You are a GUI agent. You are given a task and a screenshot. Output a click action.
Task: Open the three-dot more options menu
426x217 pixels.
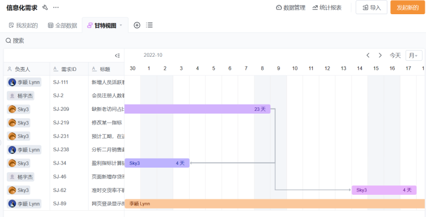click(56, 7)
